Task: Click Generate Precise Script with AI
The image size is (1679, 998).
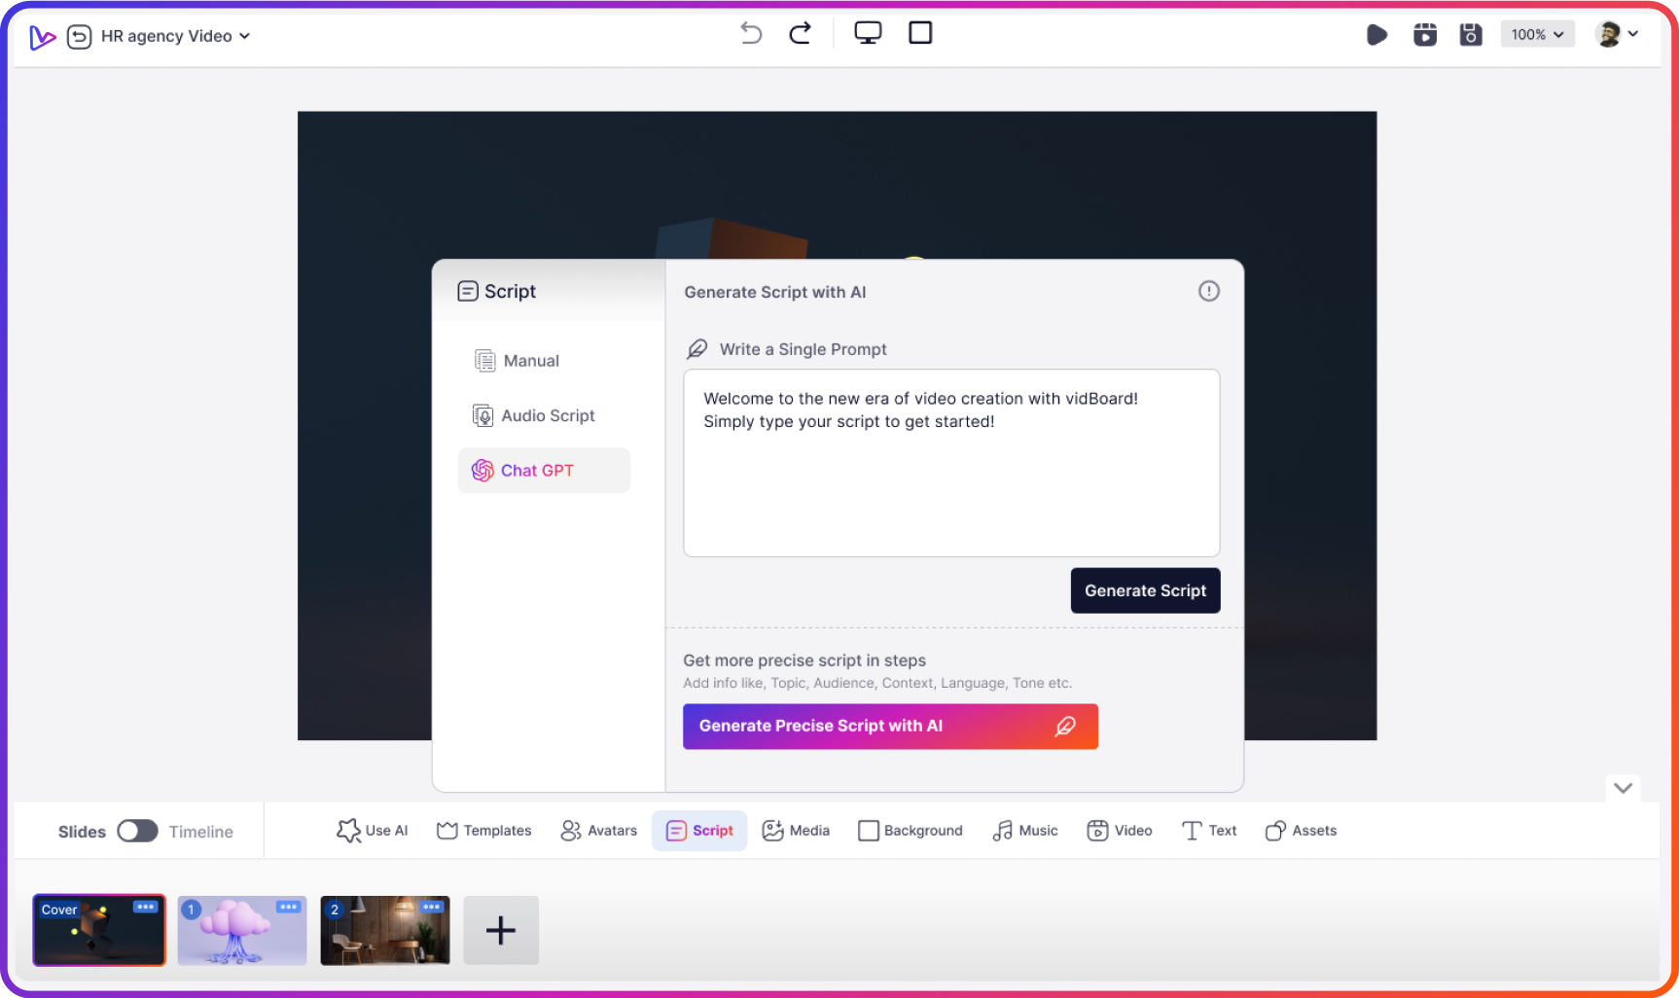Action: [x=890, y=726]
